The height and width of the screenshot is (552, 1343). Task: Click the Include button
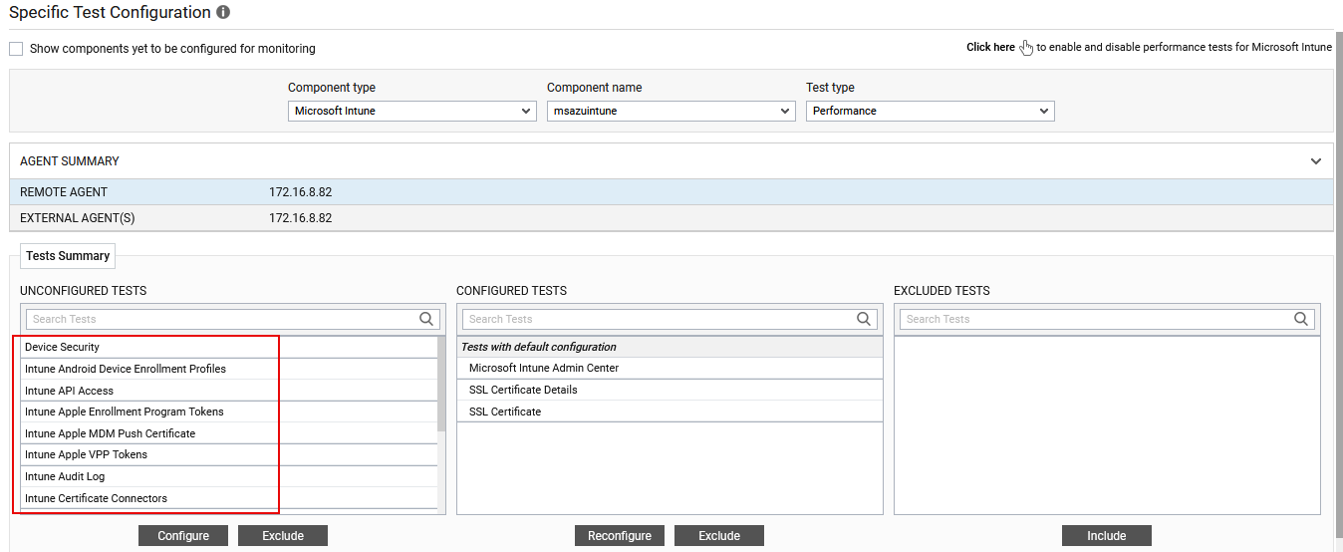1106,536
